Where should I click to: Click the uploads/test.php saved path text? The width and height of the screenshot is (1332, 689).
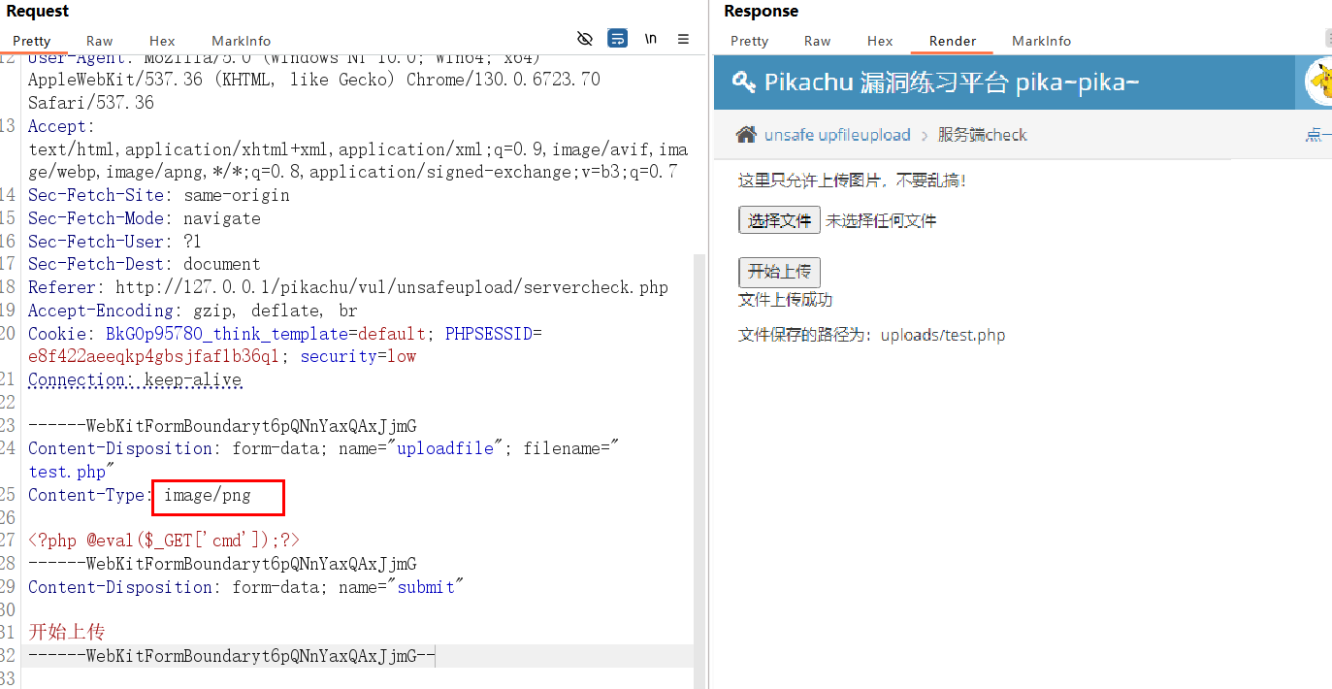click(x=943, y=336)
